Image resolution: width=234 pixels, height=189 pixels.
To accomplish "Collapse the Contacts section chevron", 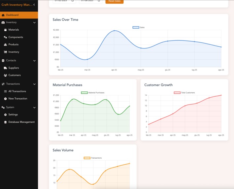I will coord(34,61).
